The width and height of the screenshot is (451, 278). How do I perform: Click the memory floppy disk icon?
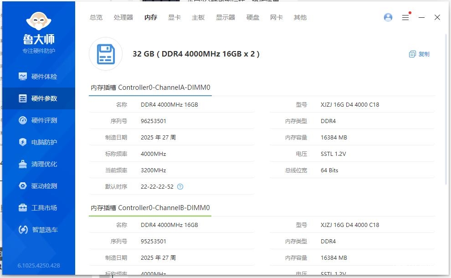(x=106, y=54)
